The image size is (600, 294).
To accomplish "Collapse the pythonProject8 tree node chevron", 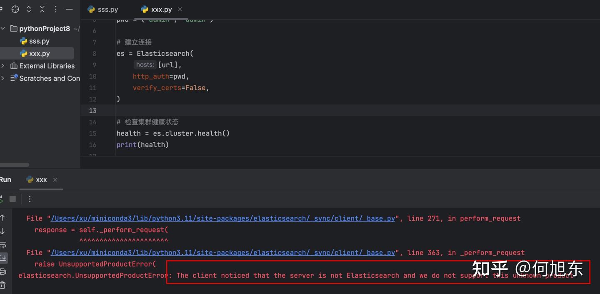I will coord(3,29).
